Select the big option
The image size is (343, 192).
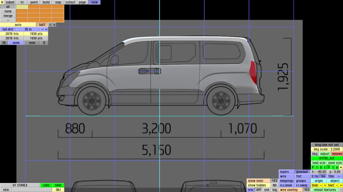[x=275, y=190]
